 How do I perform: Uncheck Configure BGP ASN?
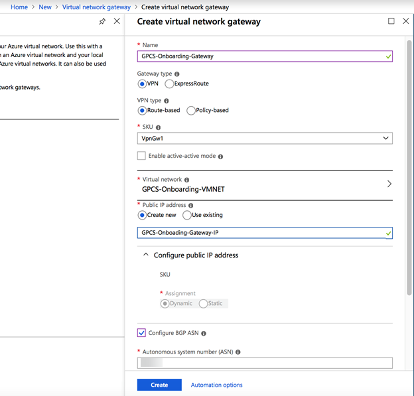click(x=141, y=333)
